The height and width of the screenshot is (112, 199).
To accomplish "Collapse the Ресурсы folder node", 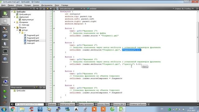I will [x=15, y=27].
